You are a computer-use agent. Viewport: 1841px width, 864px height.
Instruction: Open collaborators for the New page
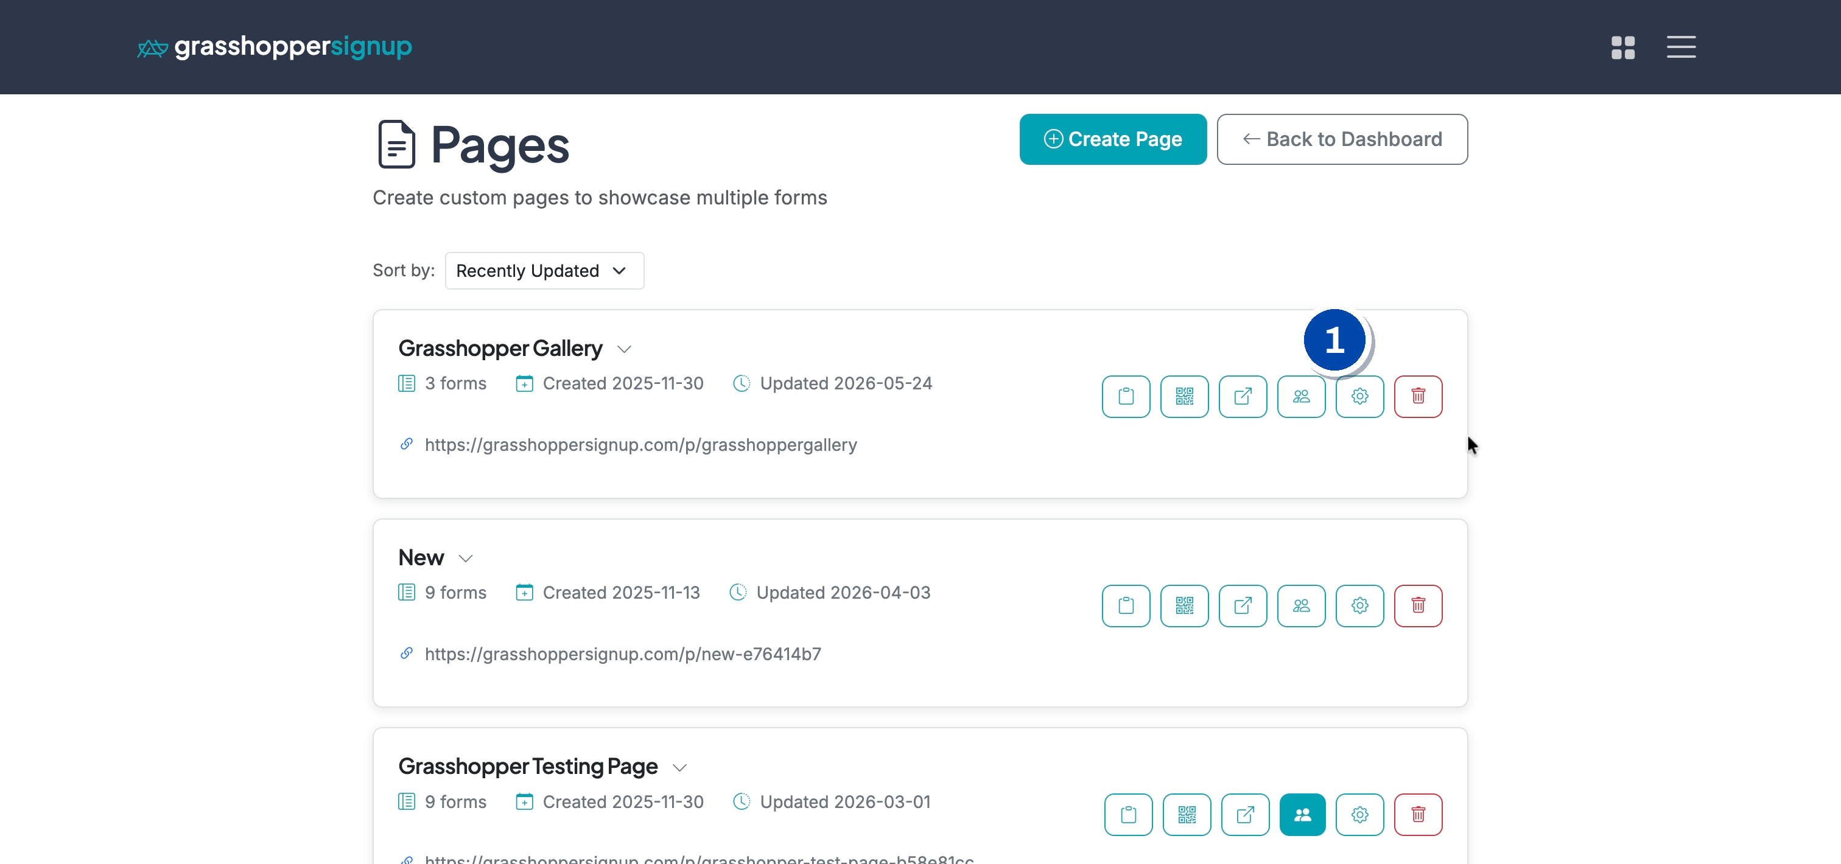[1302, 605]
